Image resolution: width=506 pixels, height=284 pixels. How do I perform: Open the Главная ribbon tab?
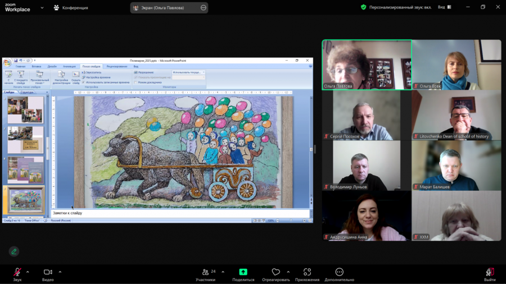point(20,66)
